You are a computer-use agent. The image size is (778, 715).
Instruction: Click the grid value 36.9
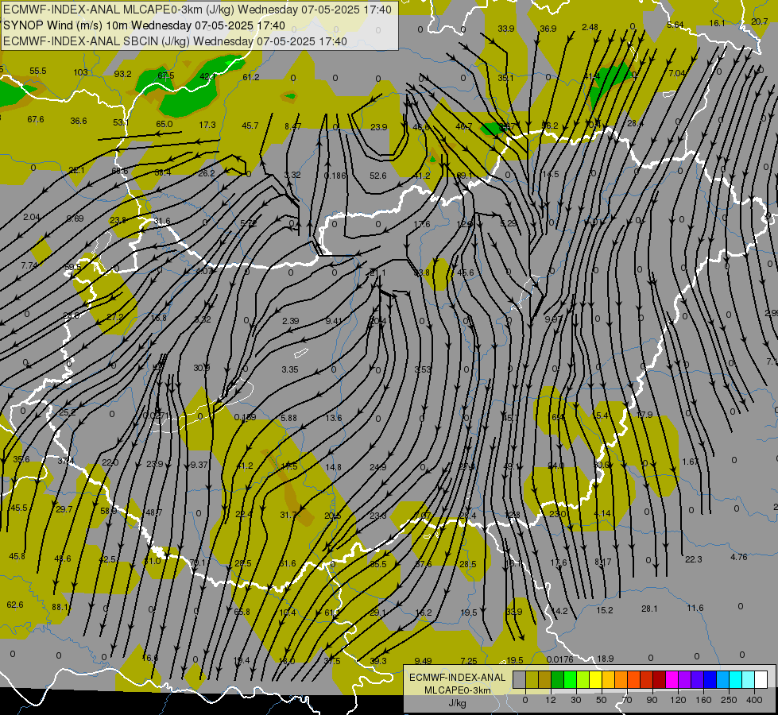[x=548, y=29]
